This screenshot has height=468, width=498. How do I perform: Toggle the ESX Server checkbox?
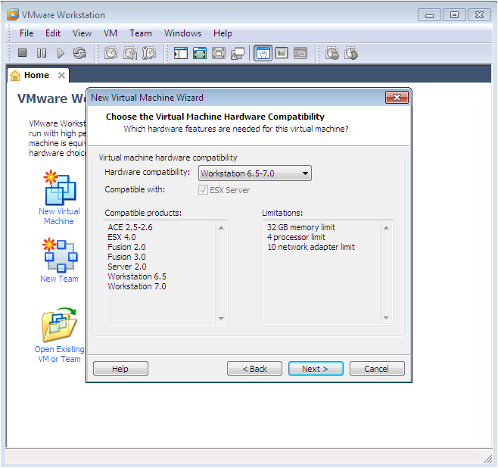point(204,190)
